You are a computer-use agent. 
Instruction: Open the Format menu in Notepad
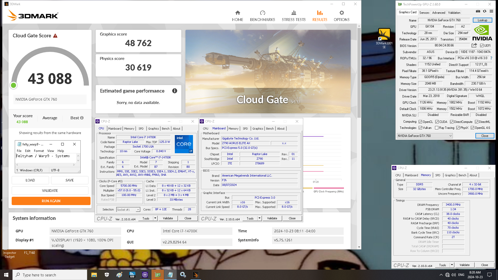click(39, 151)
